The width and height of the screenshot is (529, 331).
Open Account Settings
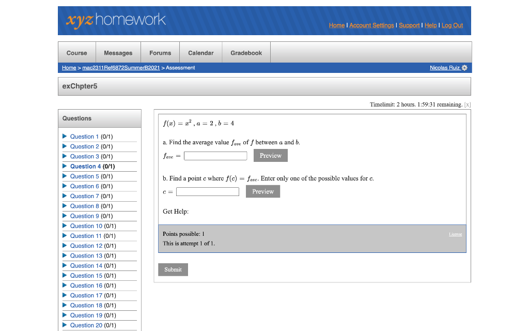pos(371,25)
